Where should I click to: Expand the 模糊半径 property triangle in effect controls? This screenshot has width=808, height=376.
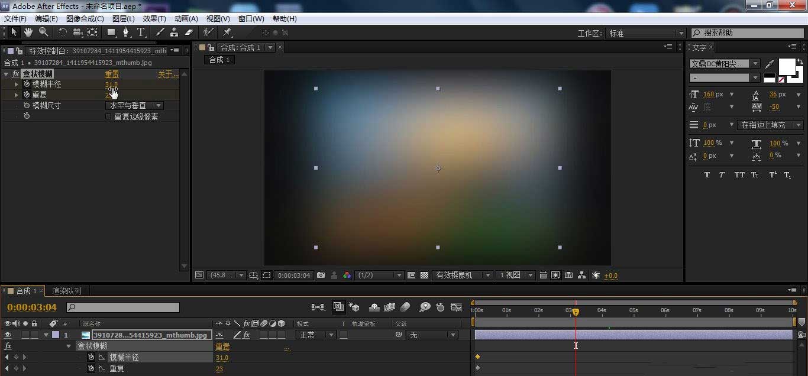[x=17, y=85]
